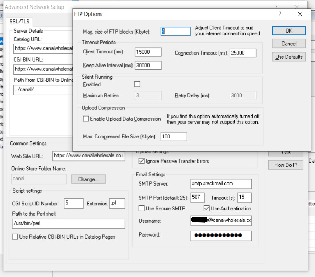Toggle the Use Secure SMTP checkbox
Screen dimensions: 315x277
141,209
